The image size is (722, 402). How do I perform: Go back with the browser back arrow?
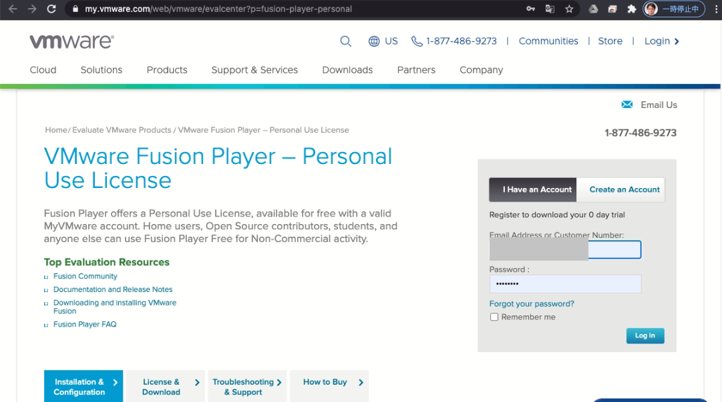(13, 9)
